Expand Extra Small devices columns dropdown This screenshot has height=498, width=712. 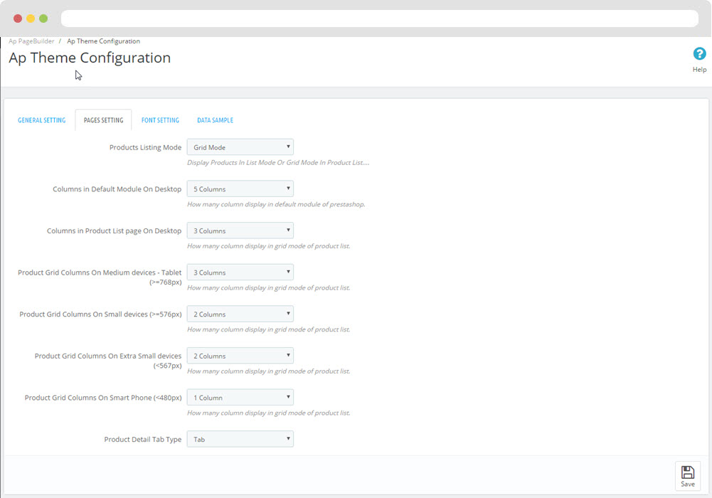[x=240, y=356]
